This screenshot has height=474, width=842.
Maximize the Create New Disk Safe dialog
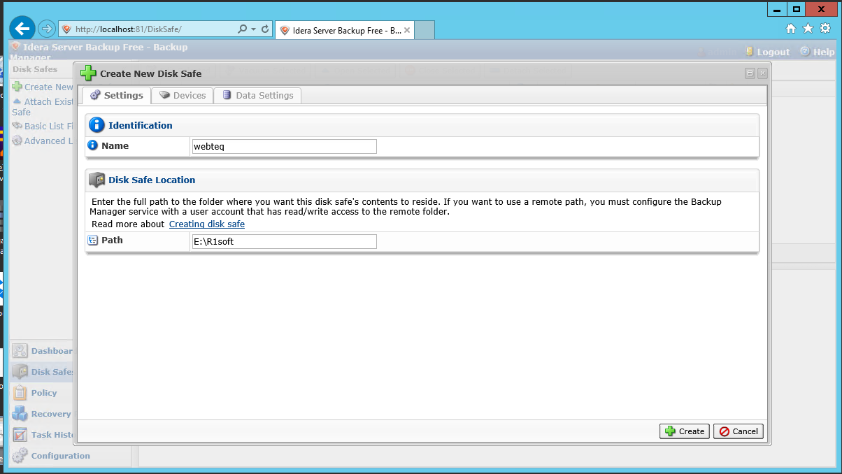750,73
